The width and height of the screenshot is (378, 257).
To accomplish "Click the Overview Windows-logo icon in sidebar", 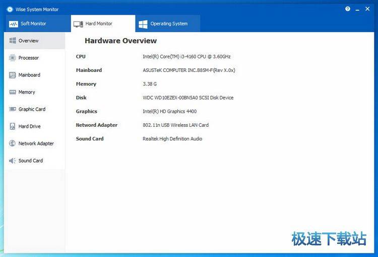I will click(13, 41).
